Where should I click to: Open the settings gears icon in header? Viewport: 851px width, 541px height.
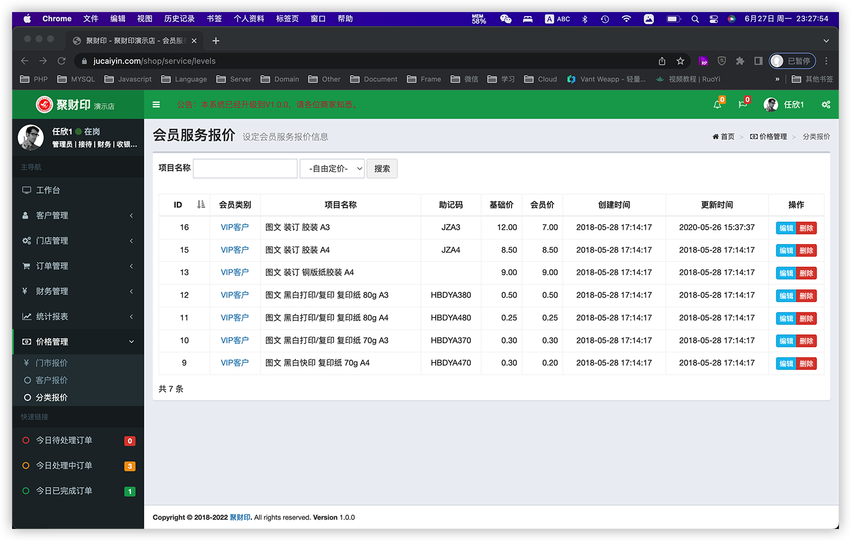[826, 105]
